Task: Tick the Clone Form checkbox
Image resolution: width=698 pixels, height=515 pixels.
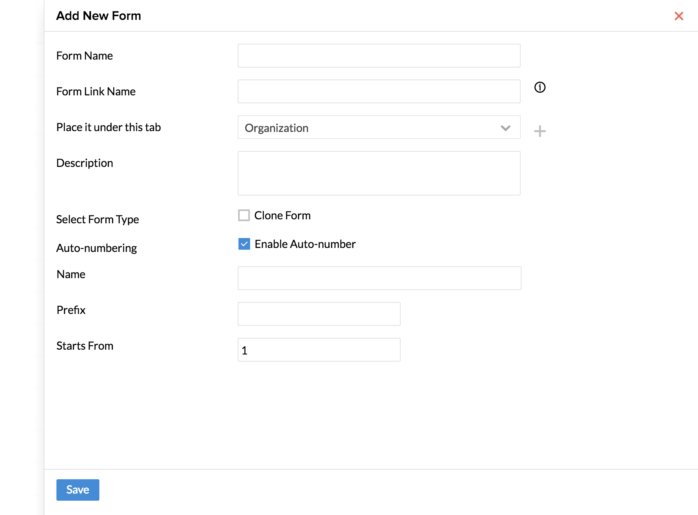Action: (x=244, y=215)
